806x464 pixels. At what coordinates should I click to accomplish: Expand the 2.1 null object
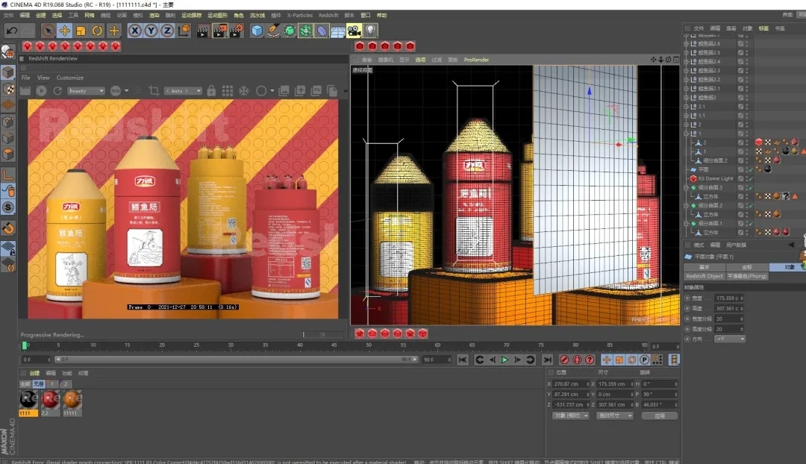686,107
